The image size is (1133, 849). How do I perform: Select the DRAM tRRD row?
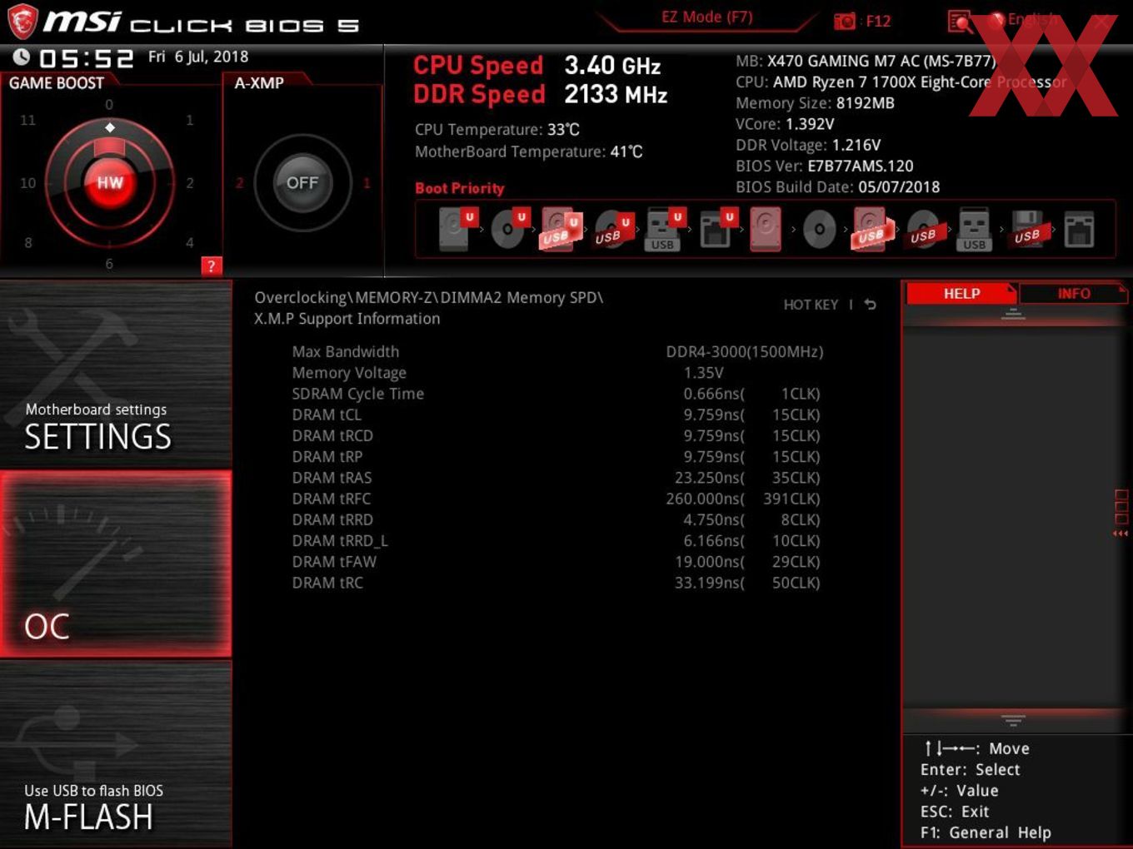click(x=557, y=519)
